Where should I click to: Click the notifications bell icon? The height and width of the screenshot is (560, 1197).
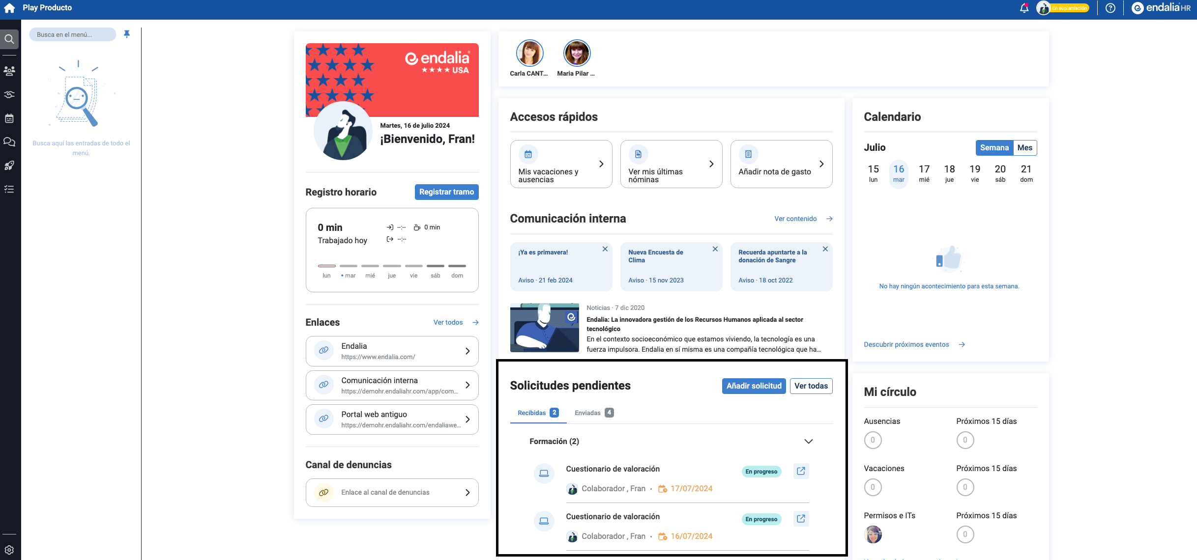point(1024,8)
